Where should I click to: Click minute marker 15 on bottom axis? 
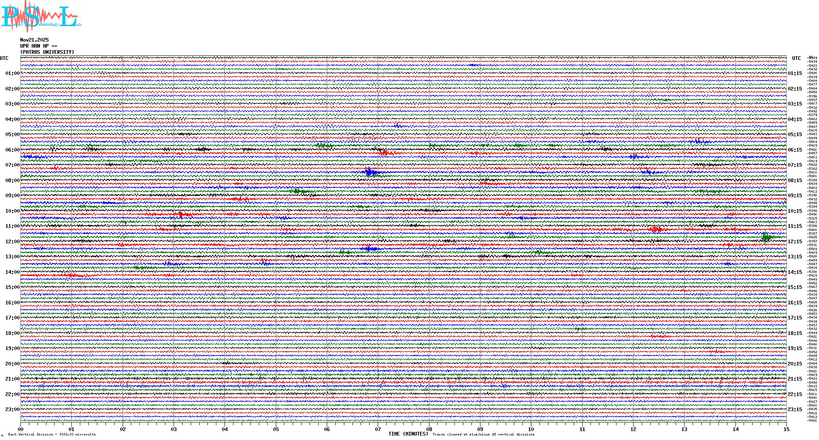(x=786, y=429)
